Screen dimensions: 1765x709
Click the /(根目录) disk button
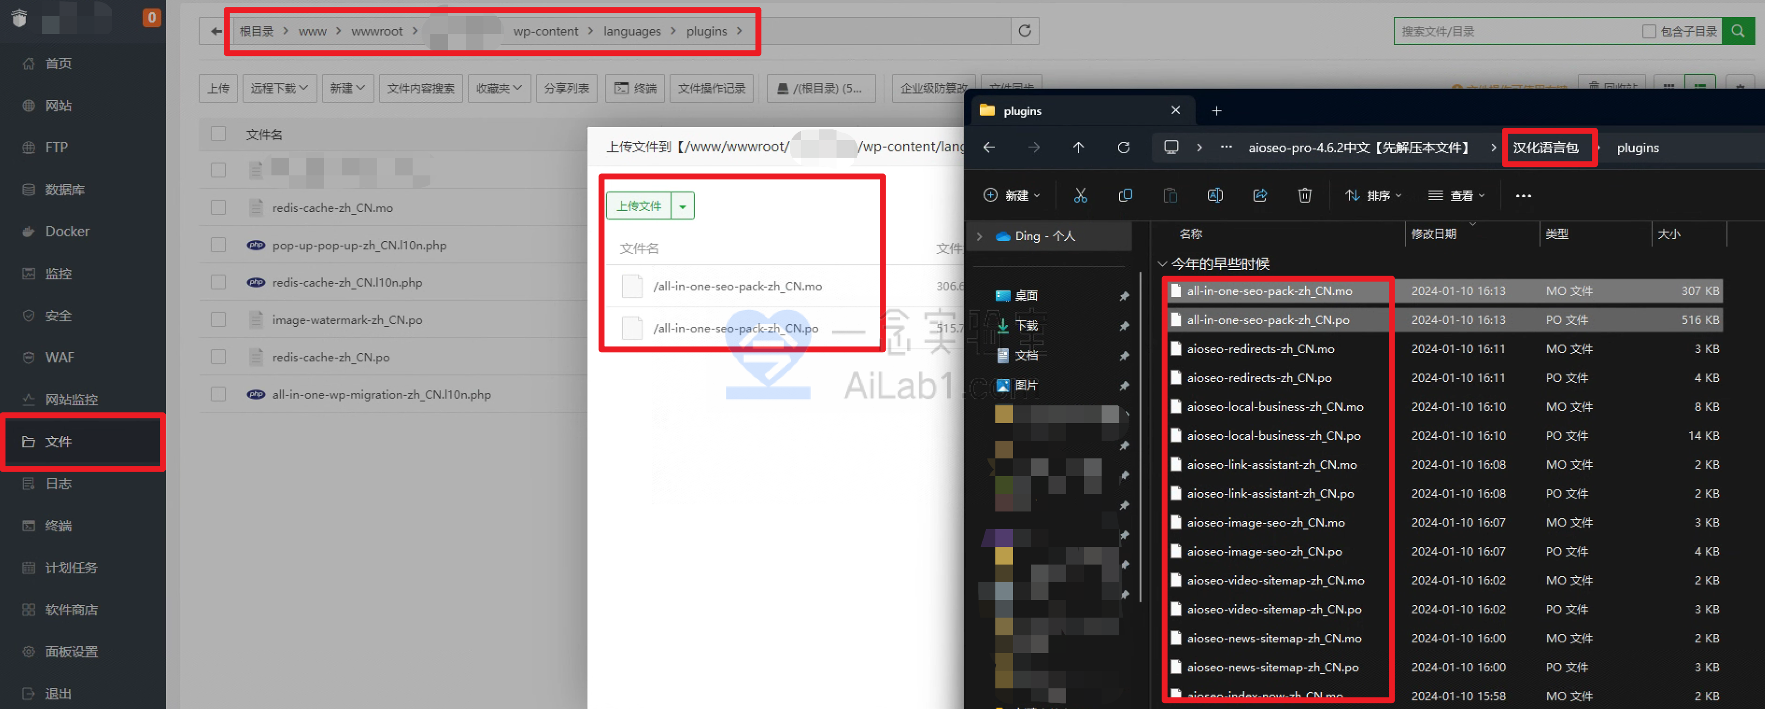[x=820, y=88]
